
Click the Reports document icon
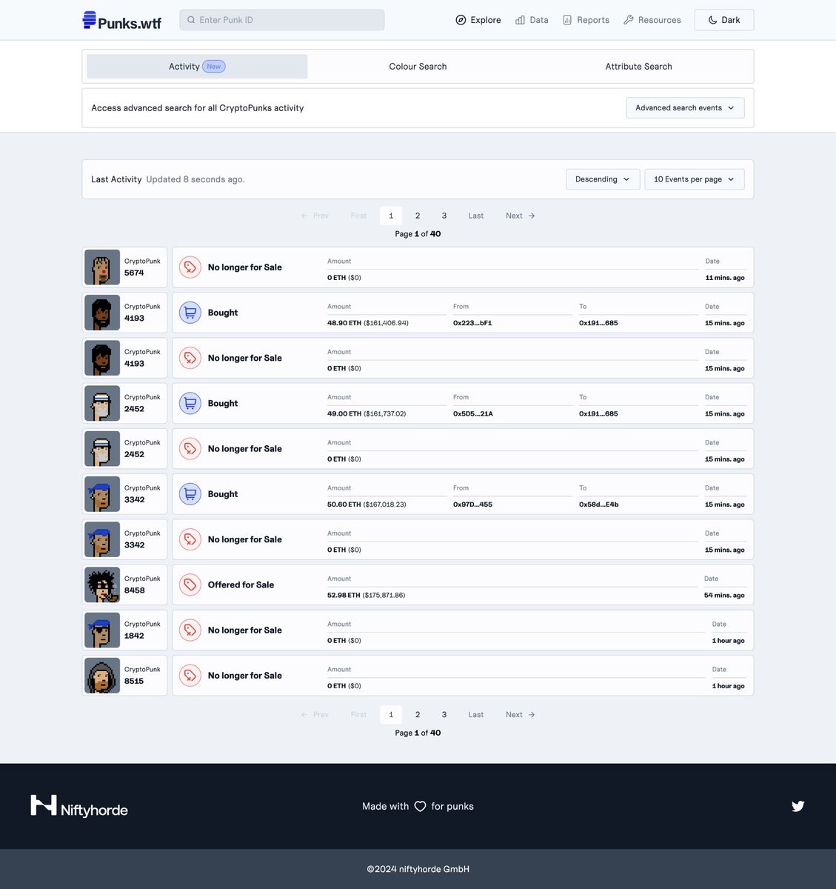567,20
